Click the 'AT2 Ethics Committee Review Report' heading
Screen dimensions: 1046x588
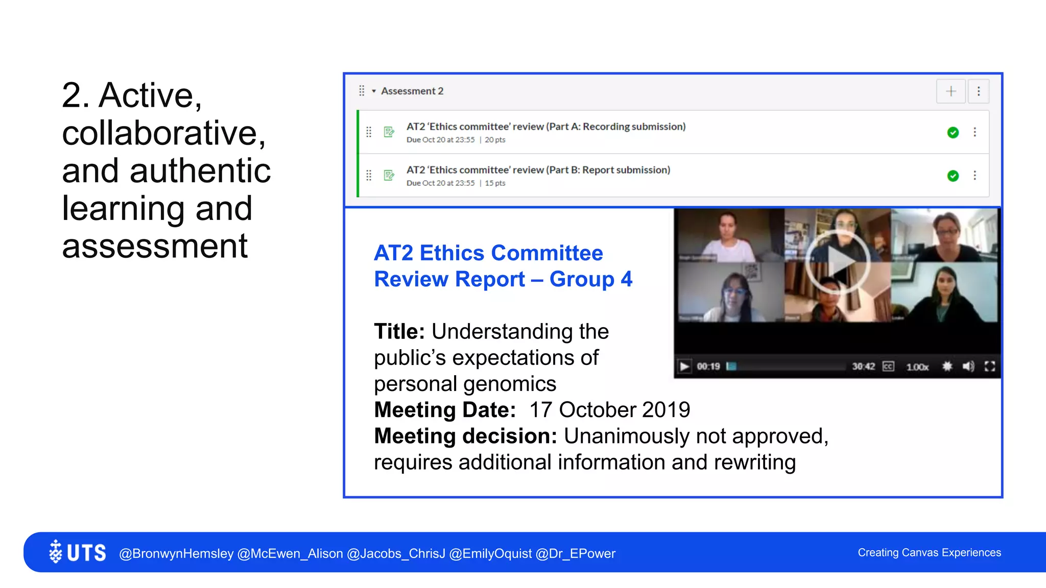(x=503, y=266)
